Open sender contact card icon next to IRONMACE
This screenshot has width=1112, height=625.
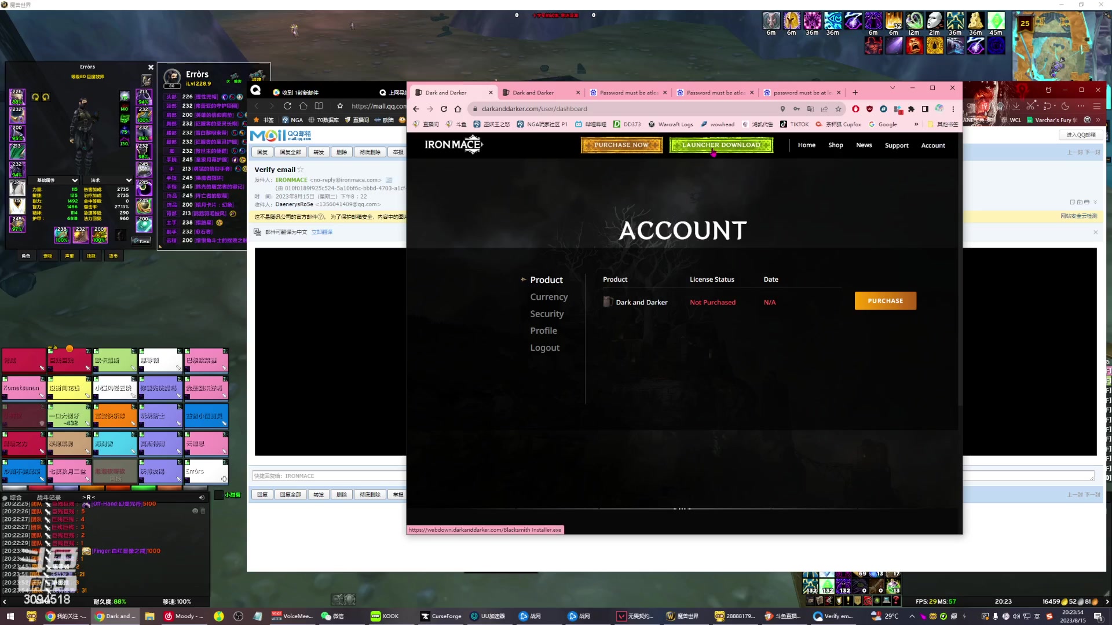[389, 180]
